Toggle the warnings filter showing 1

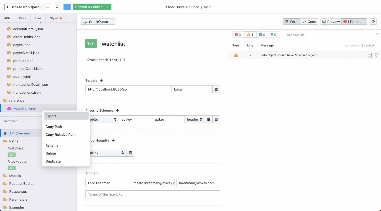(250, 35)
